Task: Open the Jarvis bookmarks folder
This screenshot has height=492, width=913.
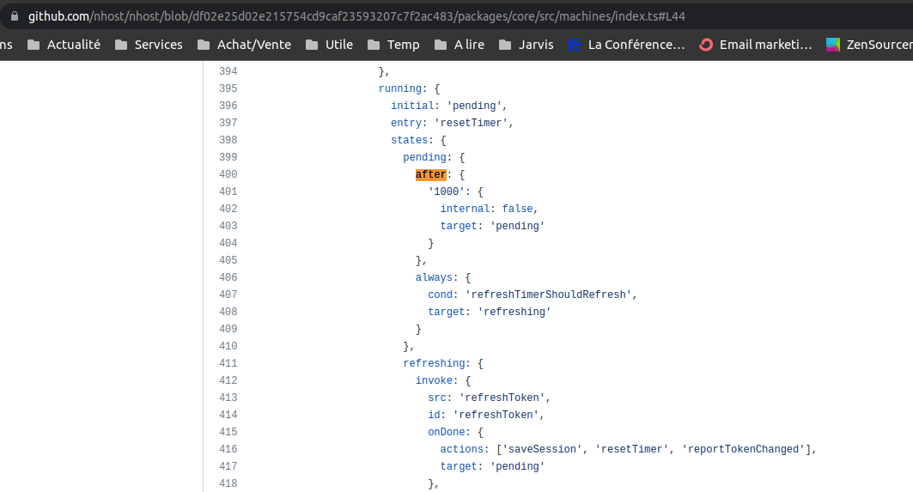Action: (526, 45)
